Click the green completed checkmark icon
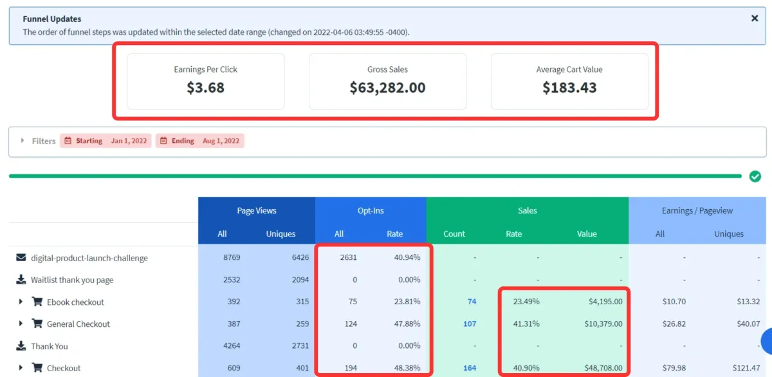The image size is (772, 377). tap(755, 176)
